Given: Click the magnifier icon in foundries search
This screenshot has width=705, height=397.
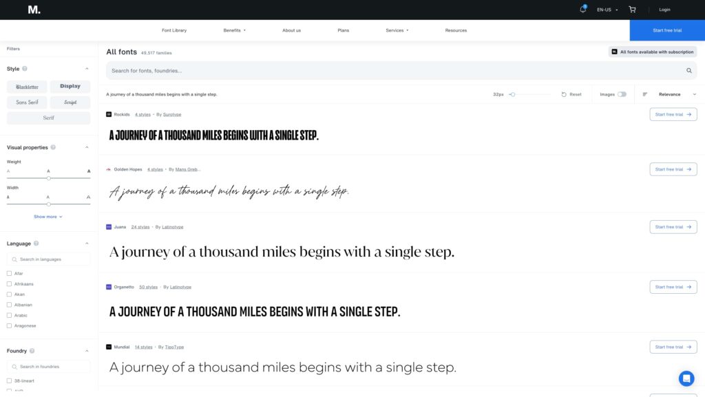Looking at the screenshot, I should click(x=14, y=367).
